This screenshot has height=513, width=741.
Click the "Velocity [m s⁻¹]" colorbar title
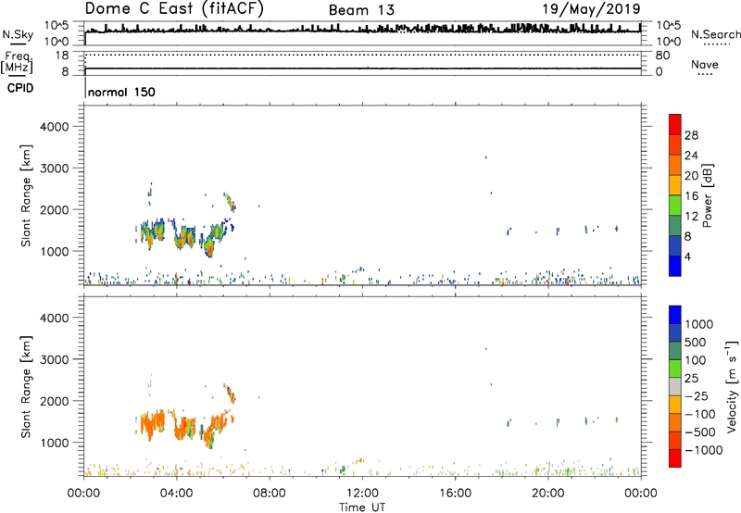[732, 386]
